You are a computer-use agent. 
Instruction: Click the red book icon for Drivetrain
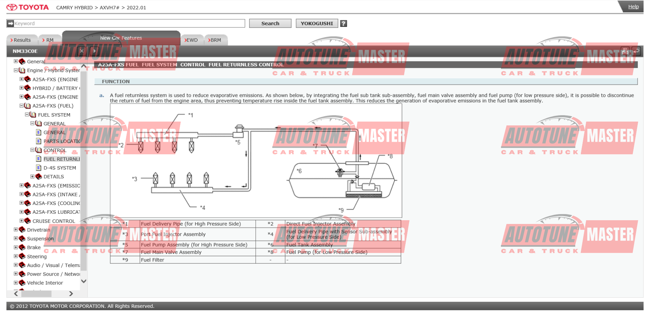[22, 230]
